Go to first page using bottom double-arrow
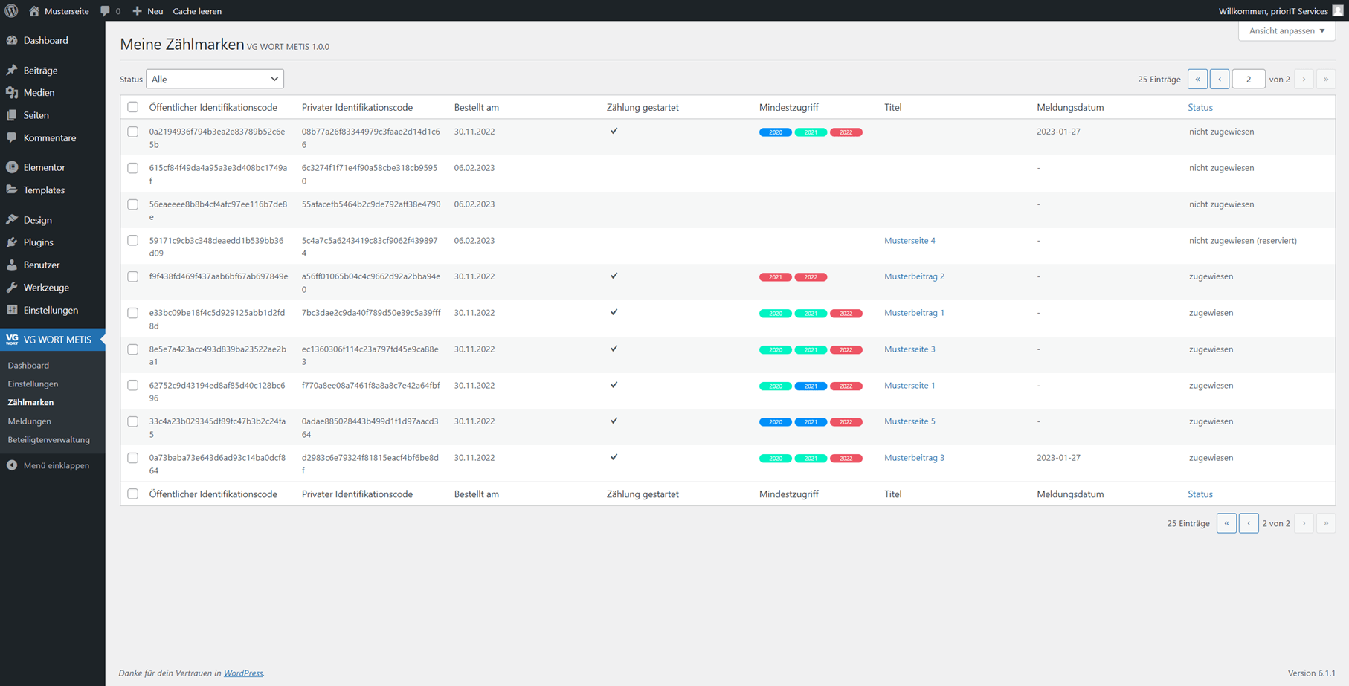Image resolution: width=1349 pixels, height=686 pixels. click(x=1227, y=523)
